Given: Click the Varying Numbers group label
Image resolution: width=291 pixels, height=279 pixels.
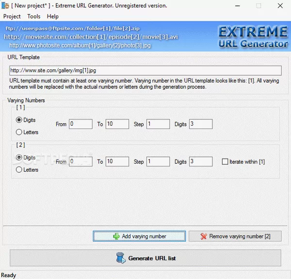Looking at the screenshot, I should point(26,100).
